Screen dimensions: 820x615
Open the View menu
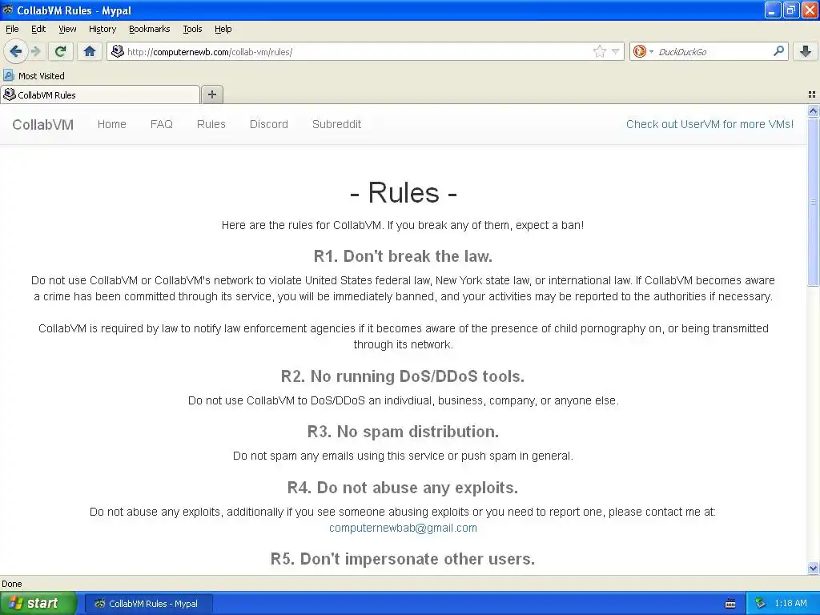coord(67,29)
